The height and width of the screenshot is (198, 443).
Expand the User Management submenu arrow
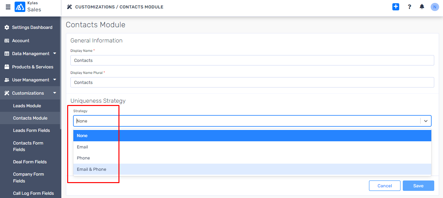[55, 80]
